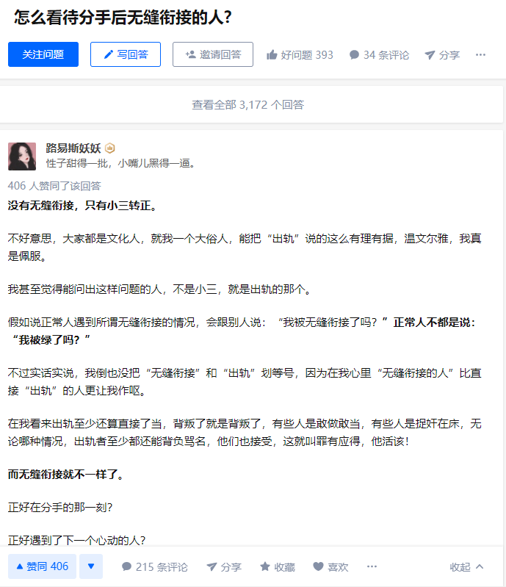This screenshot has width=506, height=587.
Task: Click the 好问题 393 thumbs-up icon
Action: tap(272, 55)
